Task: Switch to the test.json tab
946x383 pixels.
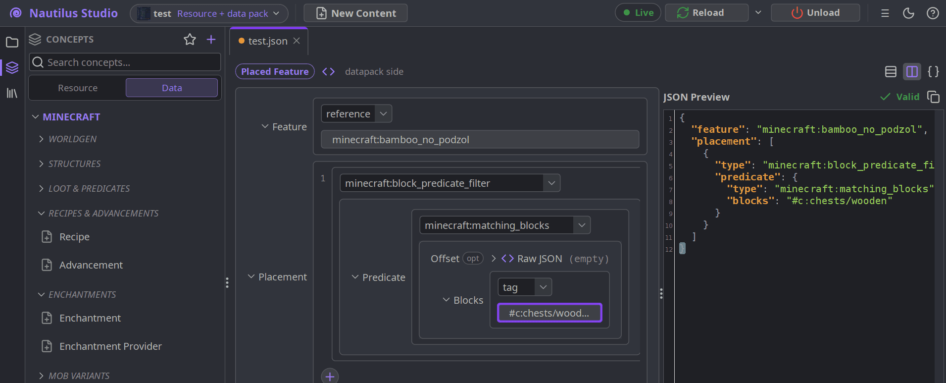Action: (x=268, y=41)
